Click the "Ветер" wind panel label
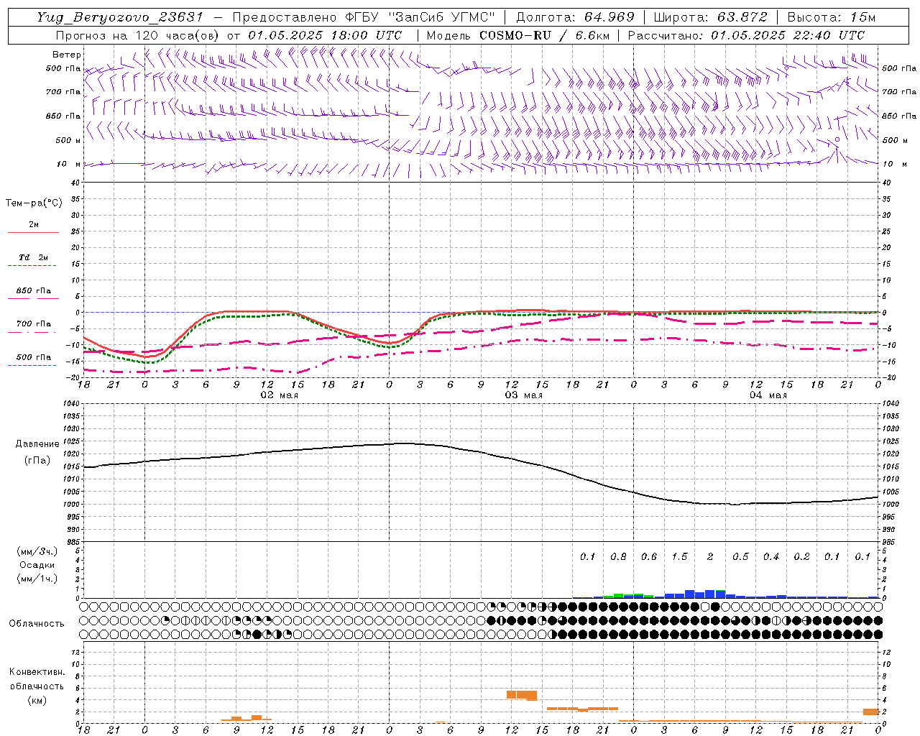The width and height of the screenshot is (920, 736). [x=67, y=55]
